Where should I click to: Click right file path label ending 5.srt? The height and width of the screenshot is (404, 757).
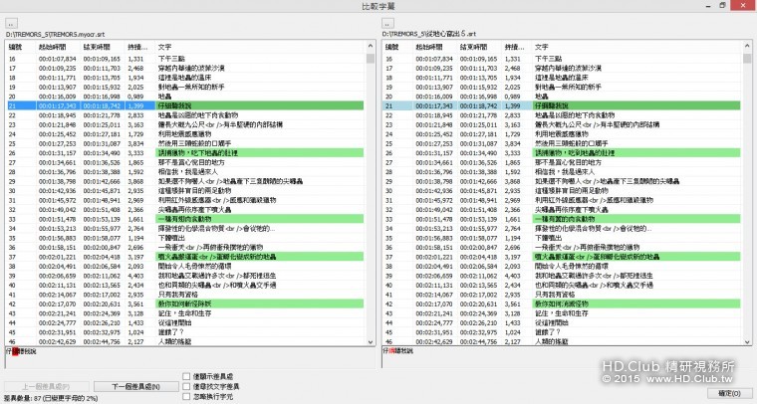coord(429,34)
